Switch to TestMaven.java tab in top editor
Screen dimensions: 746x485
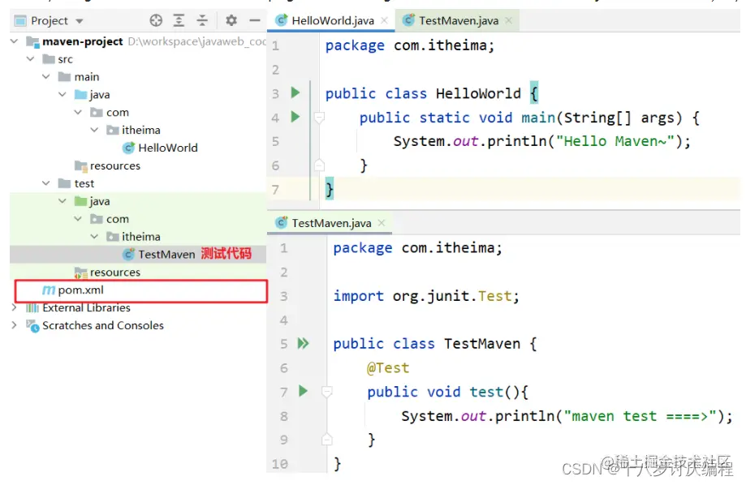pyautogui.click(x=459, y=20)
